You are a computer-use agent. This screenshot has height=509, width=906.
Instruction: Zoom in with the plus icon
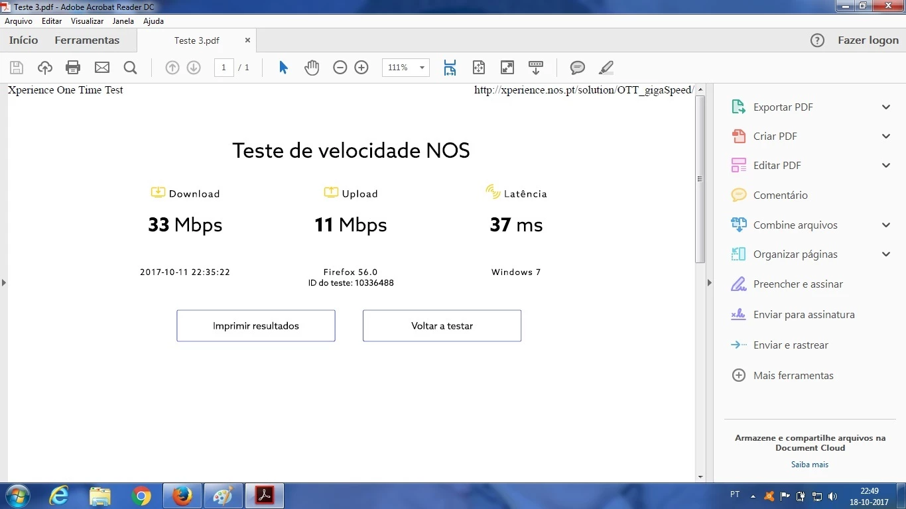point(361,68)
